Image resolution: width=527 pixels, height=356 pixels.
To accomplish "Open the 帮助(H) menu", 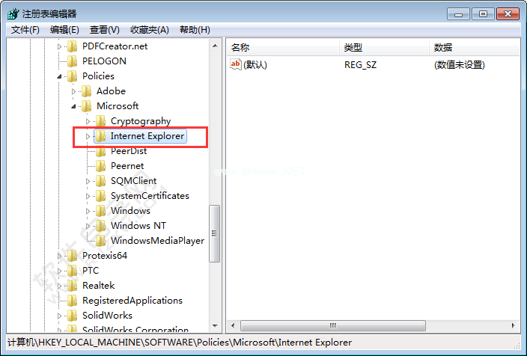I will click(195, 30).
